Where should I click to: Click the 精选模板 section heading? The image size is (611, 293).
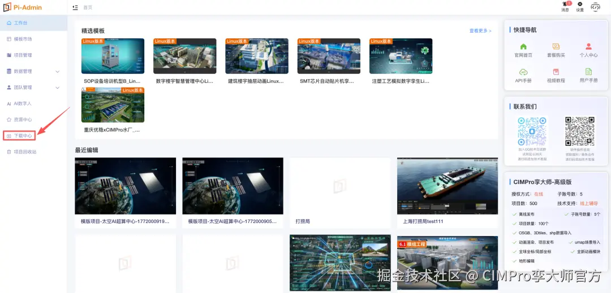pyautogui.click(x=93, y=30)
